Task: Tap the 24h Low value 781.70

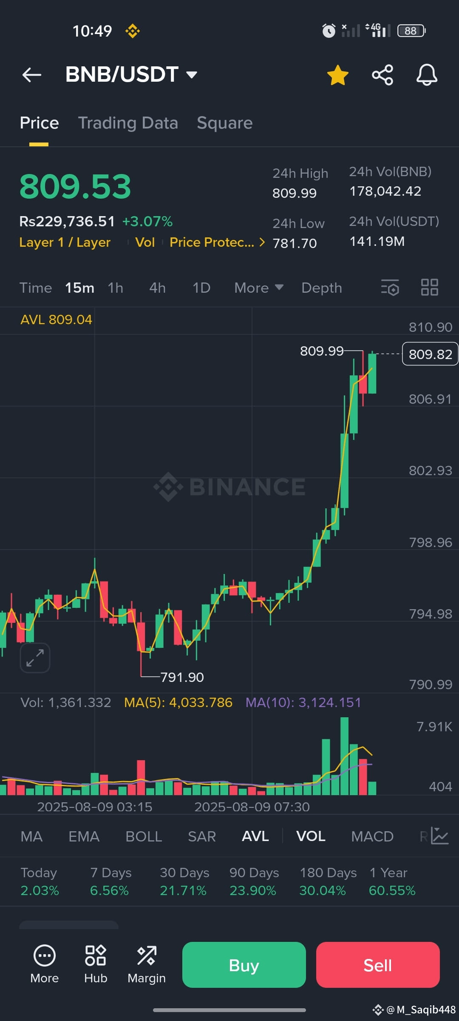Action: 295,243
